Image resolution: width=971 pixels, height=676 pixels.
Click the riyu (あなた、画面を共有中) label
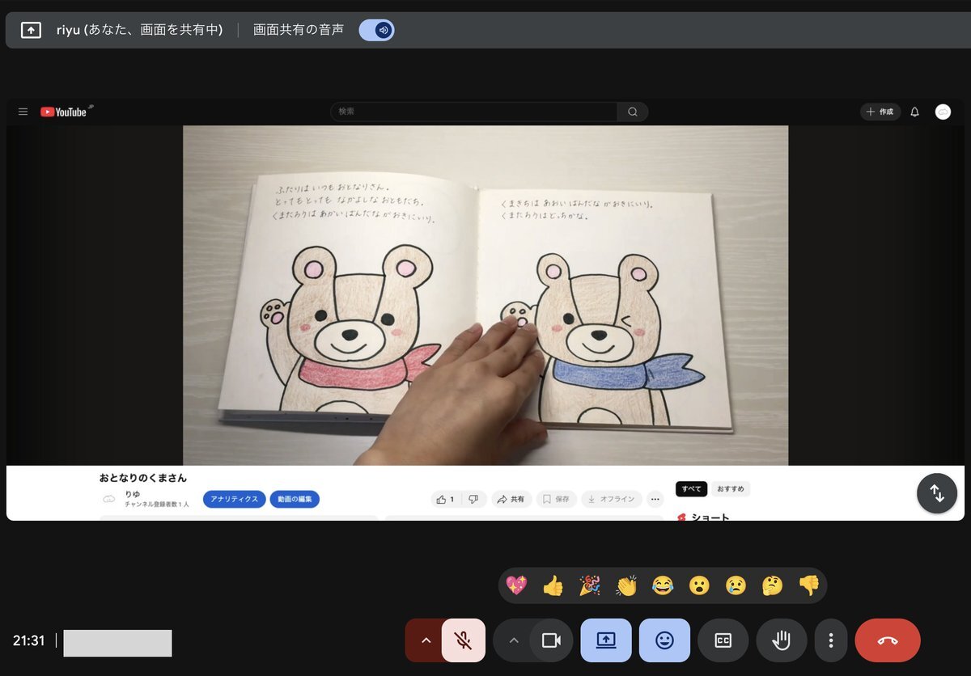[x=140, y=30]
